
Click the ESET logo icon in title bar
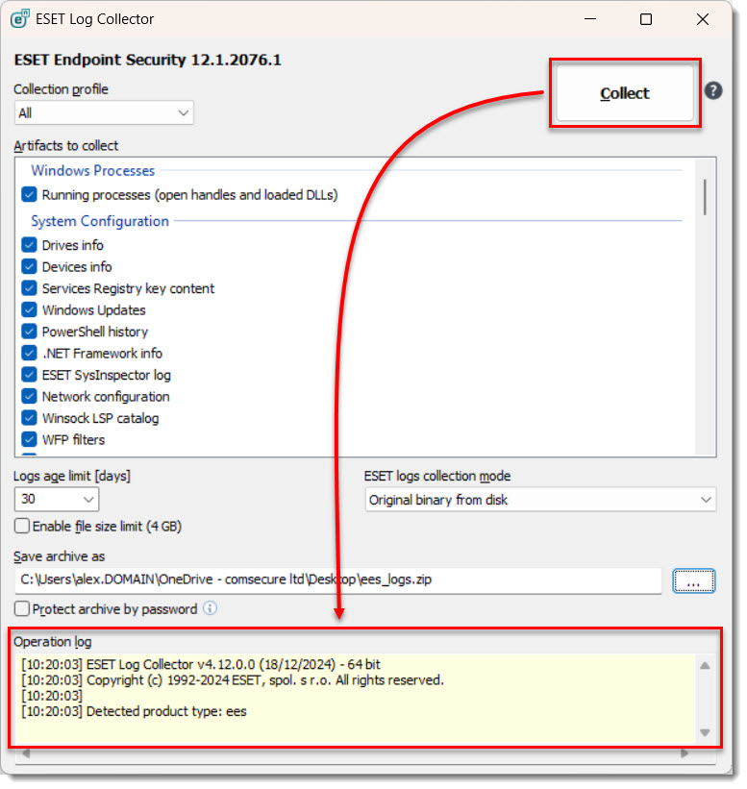tap(19, 19)
